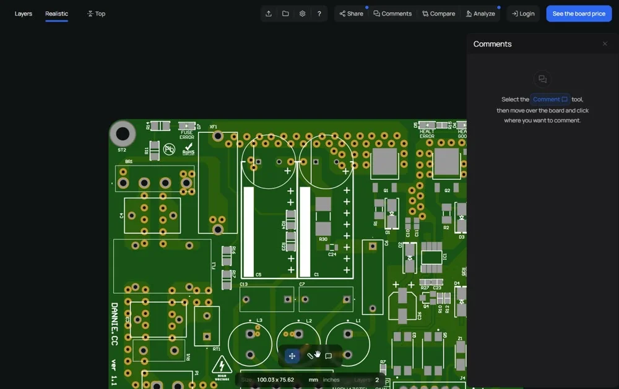Screen dimensions: 619x389
Task: Click the high voltage warning symbol on board
Action: click(222, 368)
